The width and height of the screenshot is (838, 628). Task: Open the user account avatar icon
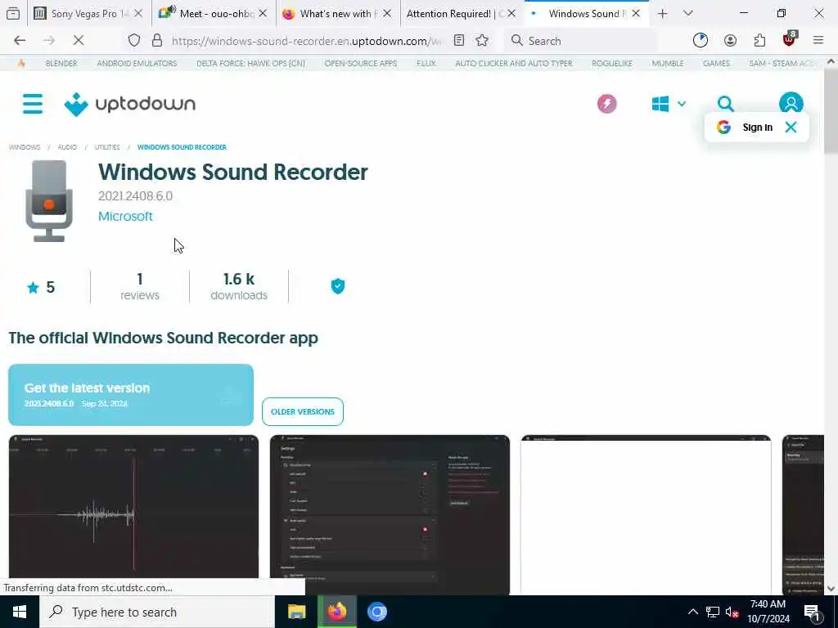coord(791,103)
